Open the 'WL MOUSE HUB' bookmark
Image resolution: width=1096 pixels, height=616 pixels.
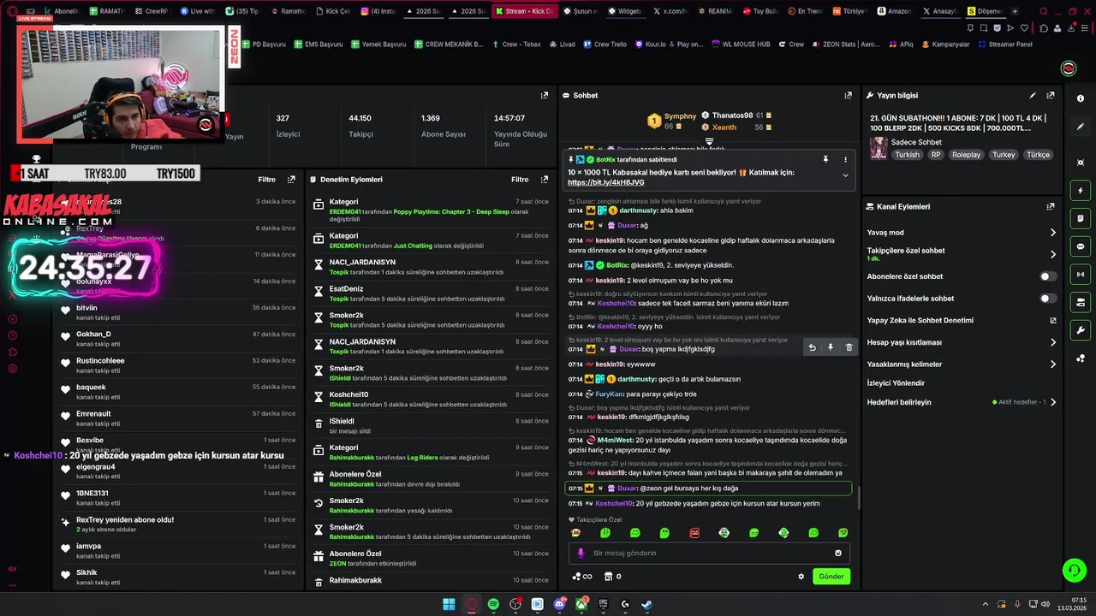pos(741,44)
